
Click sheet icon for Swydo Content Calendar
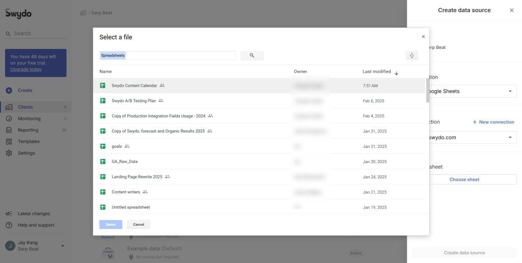[x=103, y=86]
